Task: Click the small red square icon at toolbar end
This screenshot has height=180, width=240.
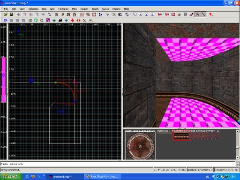Action: click(211, 15)
